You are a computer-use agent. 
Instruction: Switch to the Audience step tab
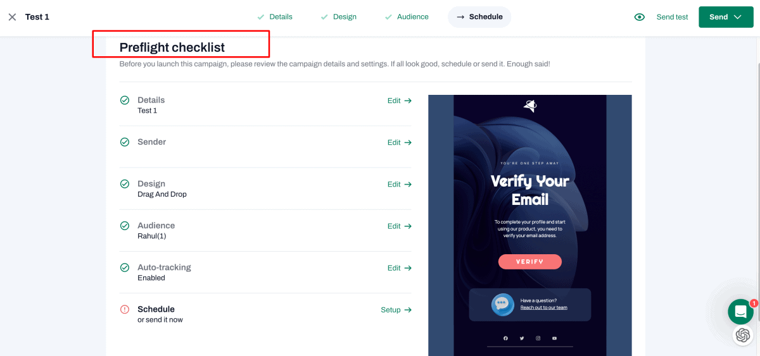coord(407,17)
